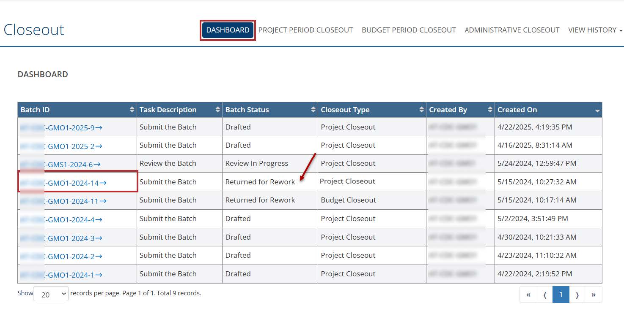
Task: Open the GMS1-2024-6 batch link
Action: pos(72,165)
